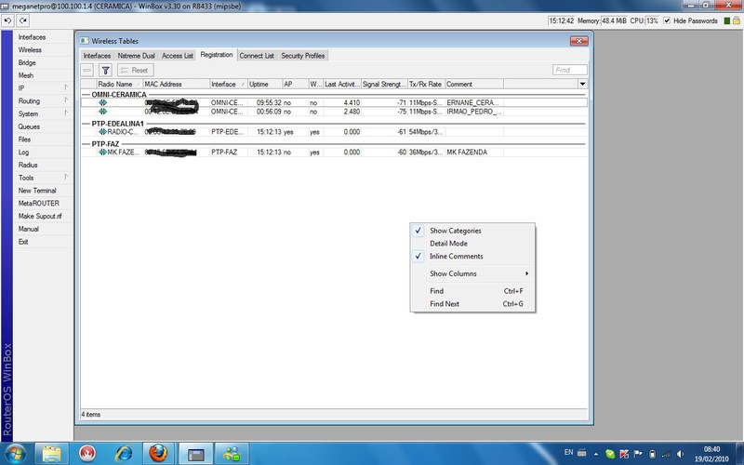The height and width of the screenshot is (465, 744).
Task: Click inside the Find search field
Action: [x=570, y=71]
